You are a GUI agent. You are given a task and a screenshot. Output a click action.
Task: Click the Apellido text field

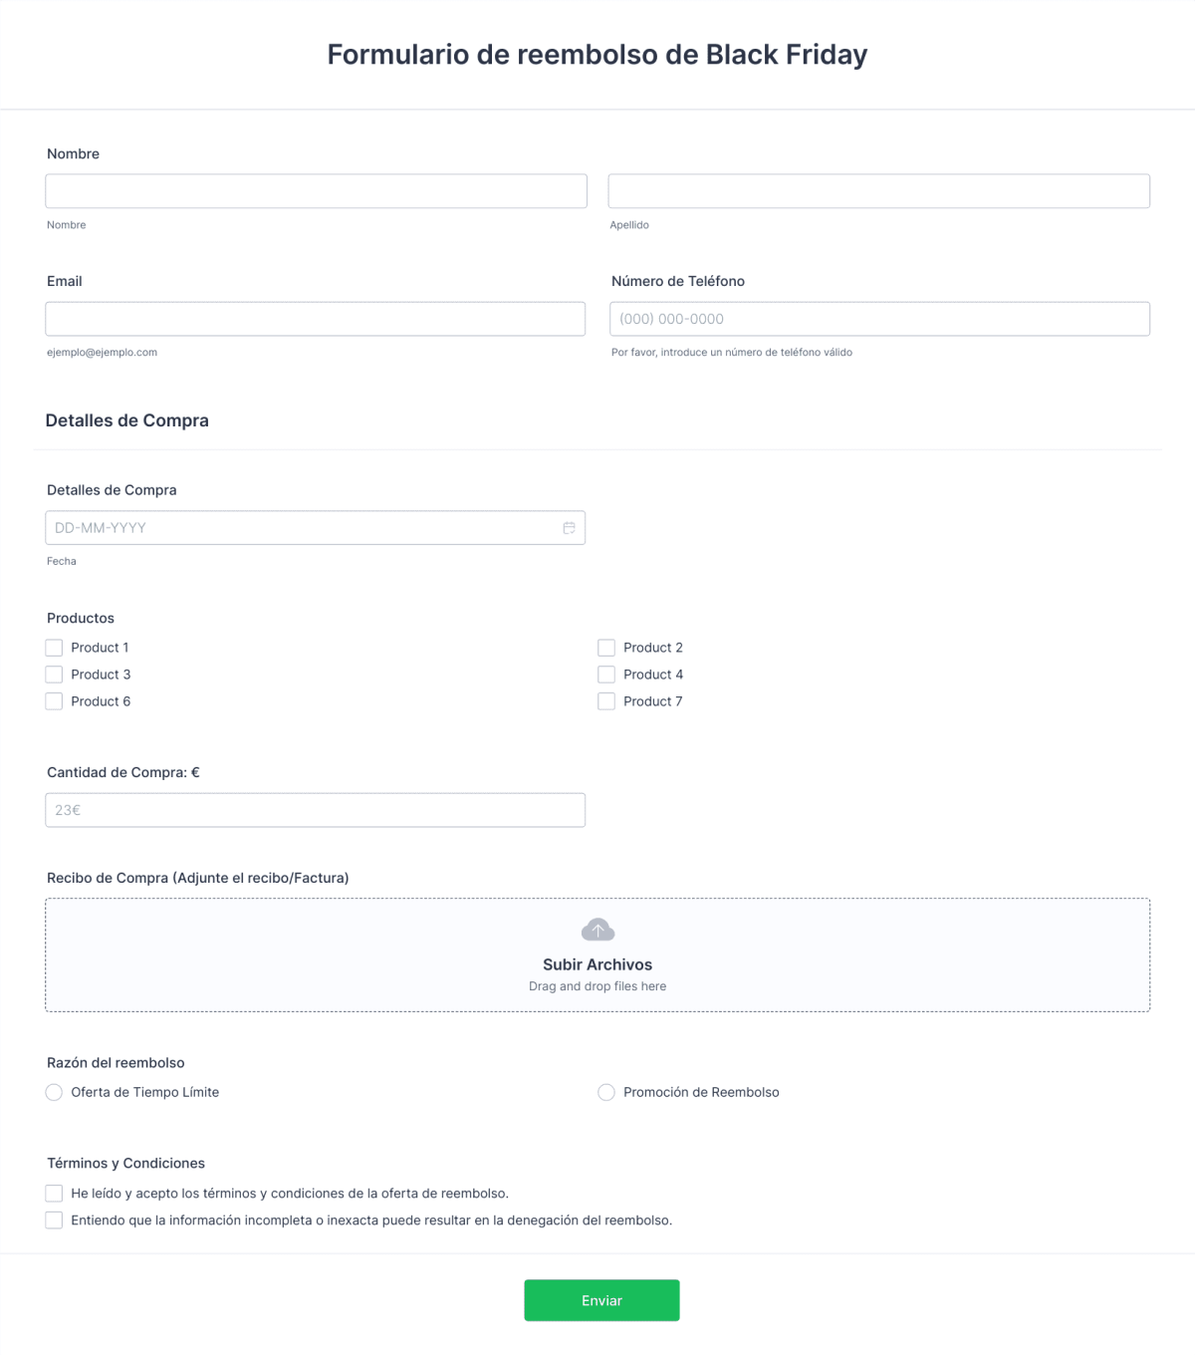click(x=879, y=190)
